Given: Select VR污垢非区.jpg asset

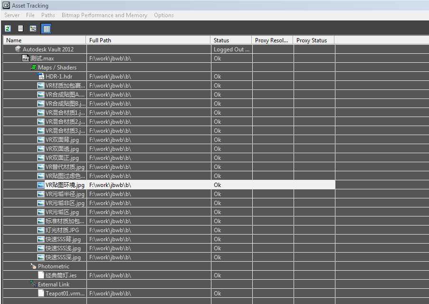Looking at the screenshot, I should click(x=169, y=203).
